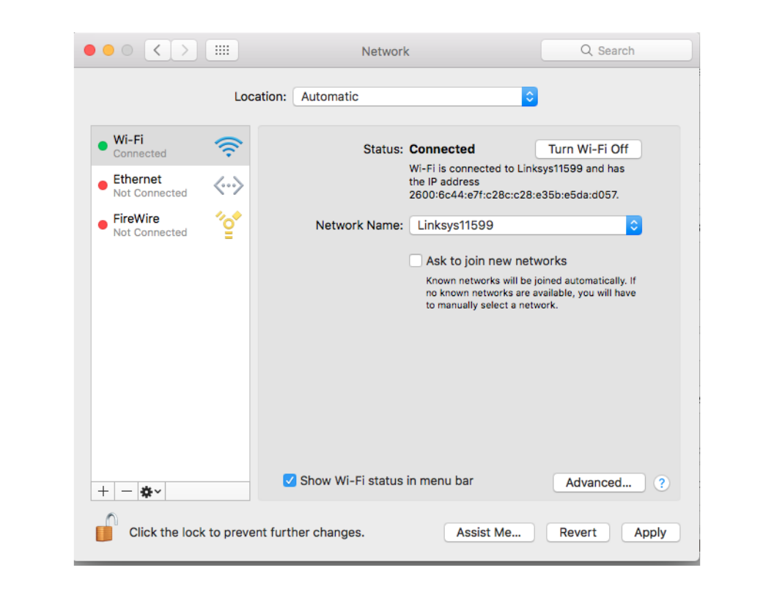Open the gear action menu
The height and width of the screenshot is (598, 774).
click(151, 491)
